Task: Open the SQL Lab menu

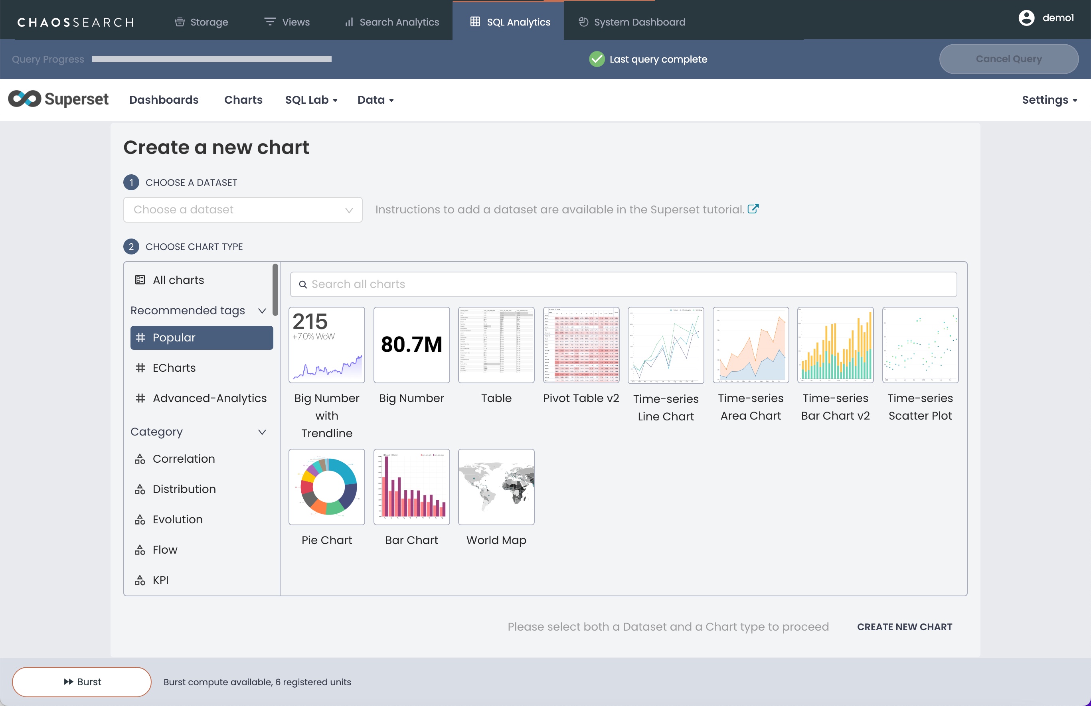Action: (x=311, y=100)
